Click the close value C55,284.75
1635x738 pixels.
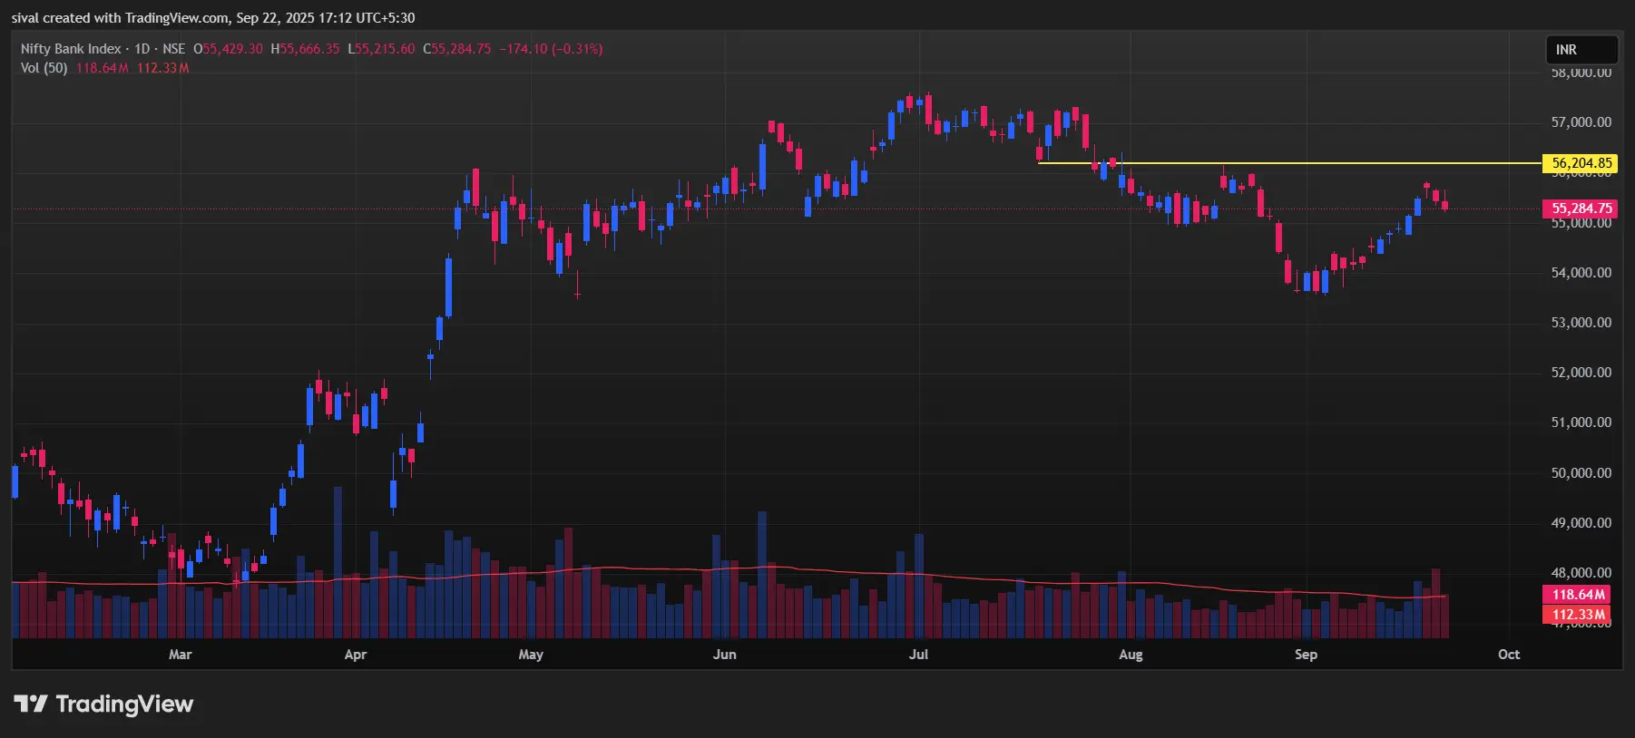[457, 49]
